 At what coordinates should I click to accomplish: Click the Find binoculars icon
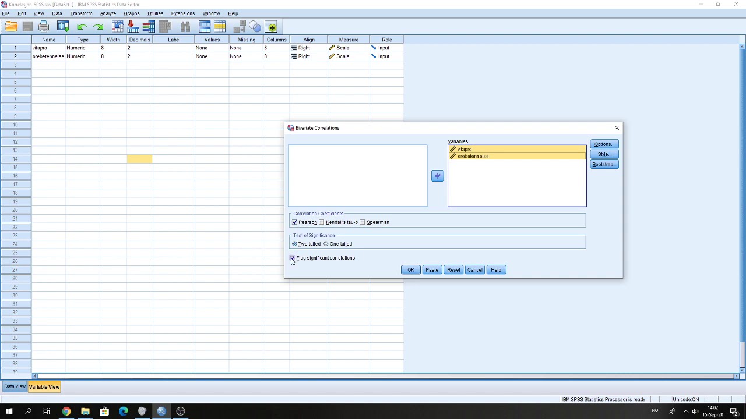[185, 27]
